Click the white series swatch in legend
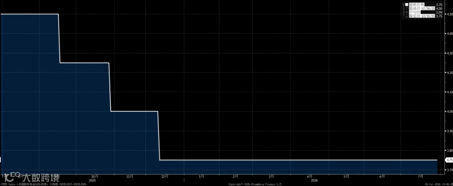This screenshot has height=186, width=453. pos(407,5)
